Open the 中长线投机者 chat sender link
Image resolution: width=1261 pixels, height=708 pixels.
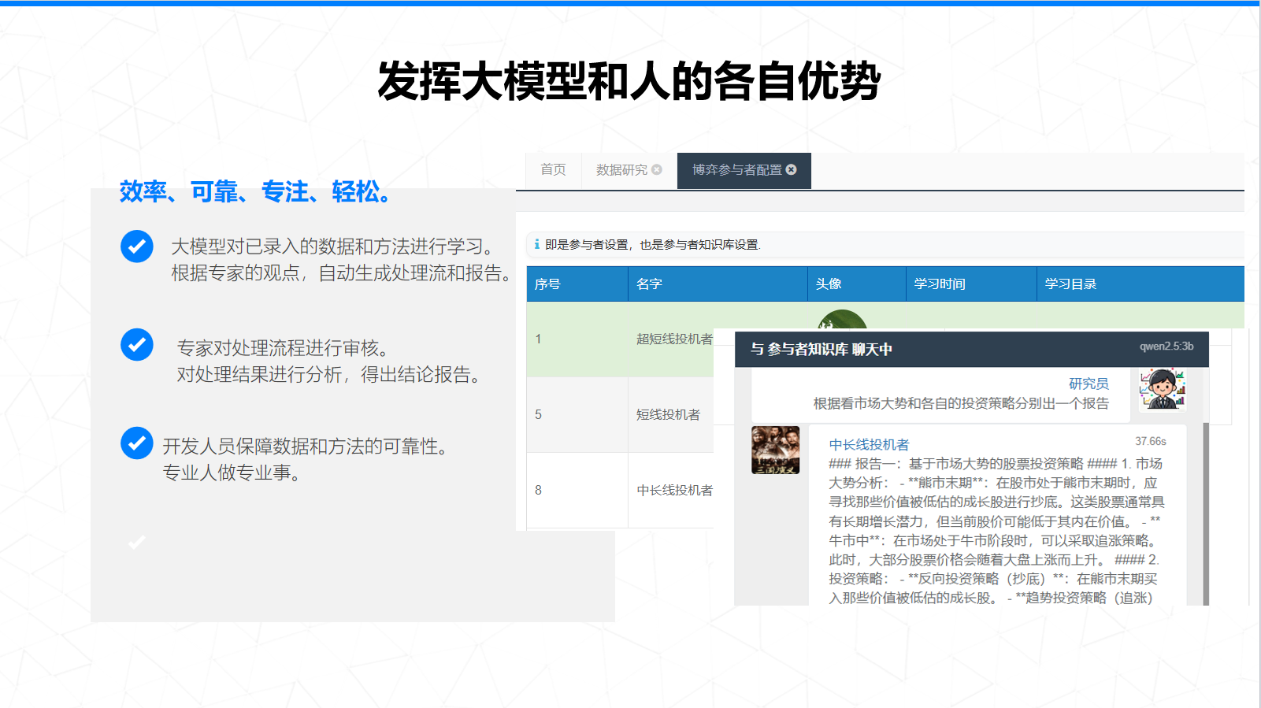(x=869, y=445)
